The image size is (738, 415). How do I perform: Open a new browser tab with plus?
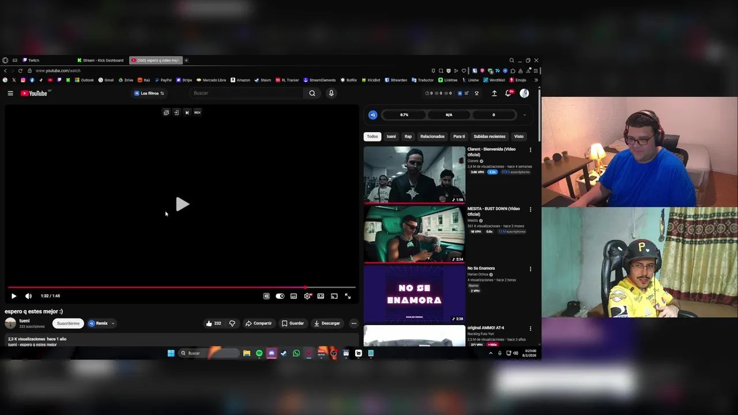[x=186, y=61]
